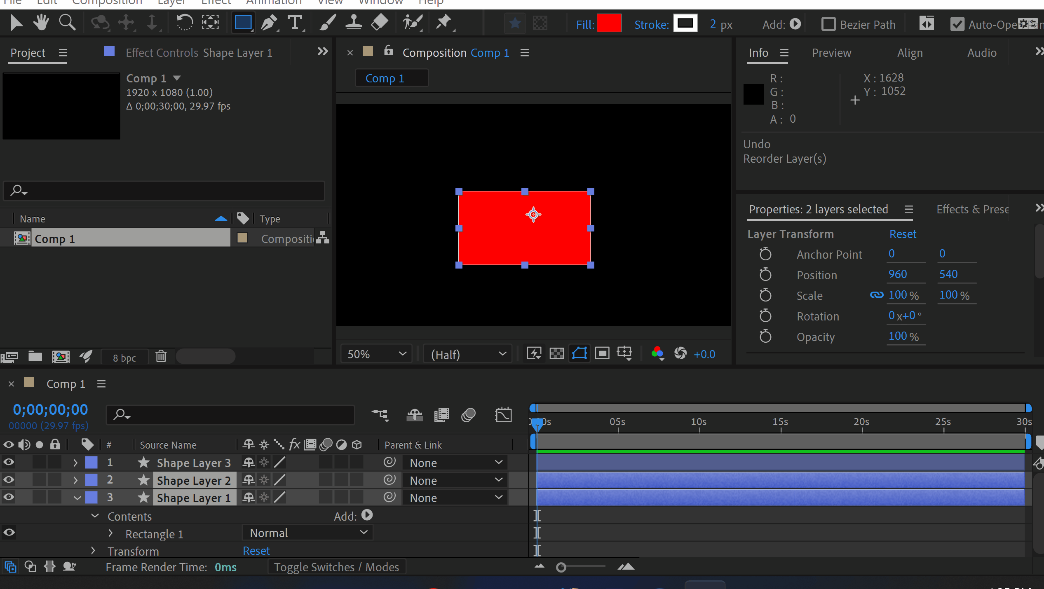
Task: Hide Shape Layer 3 visibility eye
Action: [9, 463]
